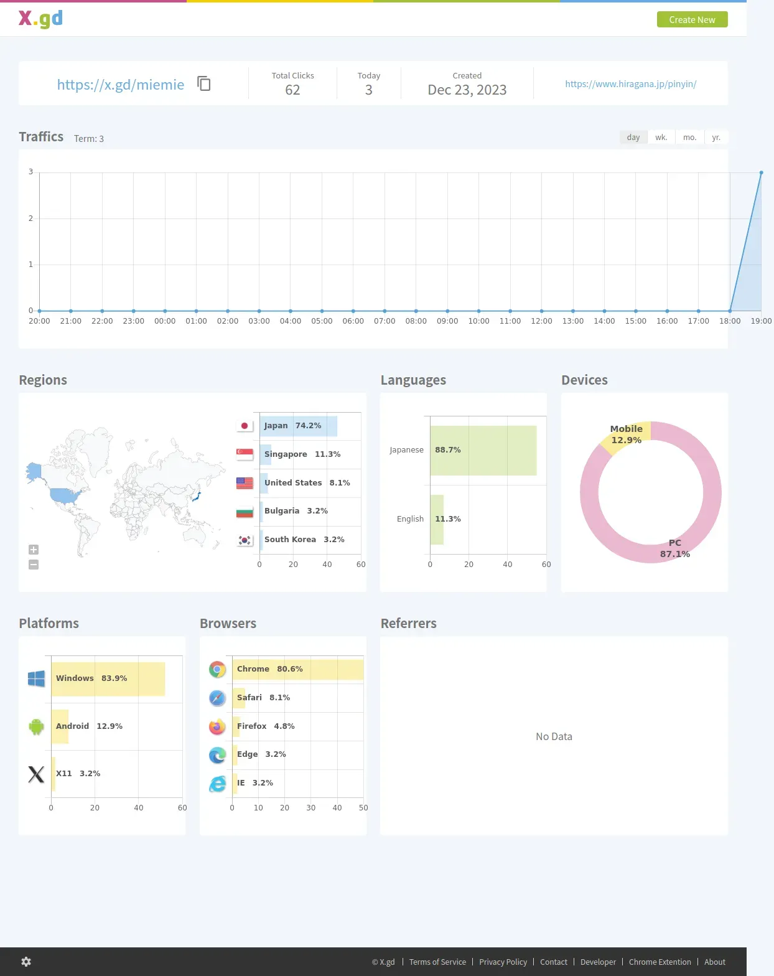This screenshot has height=976, width=774.
Task: Select the day traffic range
Action: point(633,137)
